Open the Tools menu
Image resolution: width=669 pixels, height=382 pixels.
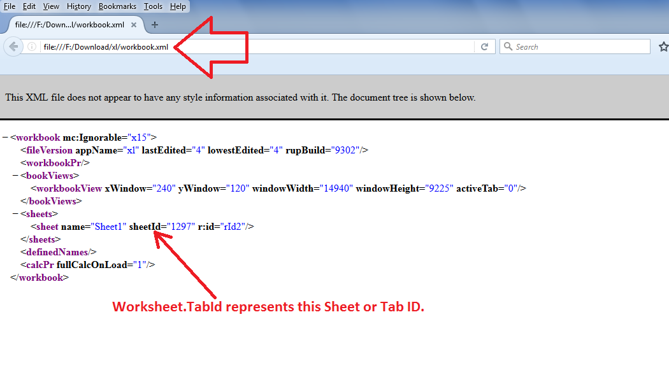click(153, 6)
